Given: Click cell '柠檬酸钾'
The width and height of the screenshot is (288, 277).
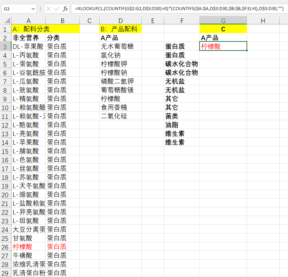Looking at the screenshot, I should pyautogui.click(x=120, y=64).
